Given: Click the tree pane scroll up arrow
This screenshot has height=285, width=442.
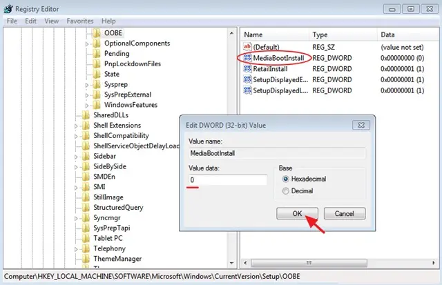Looking at the screenshot, I should [x=231, y=33].
